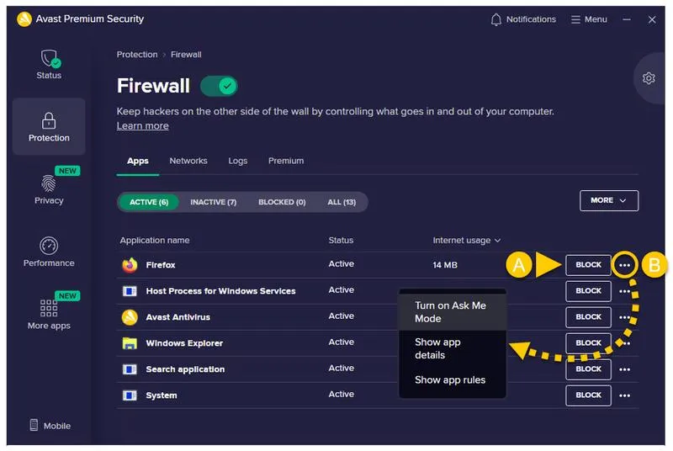The height and width of the screenshot is (451, 673).
Task: Click the 14 MB usage value
Action: (445, 265)
